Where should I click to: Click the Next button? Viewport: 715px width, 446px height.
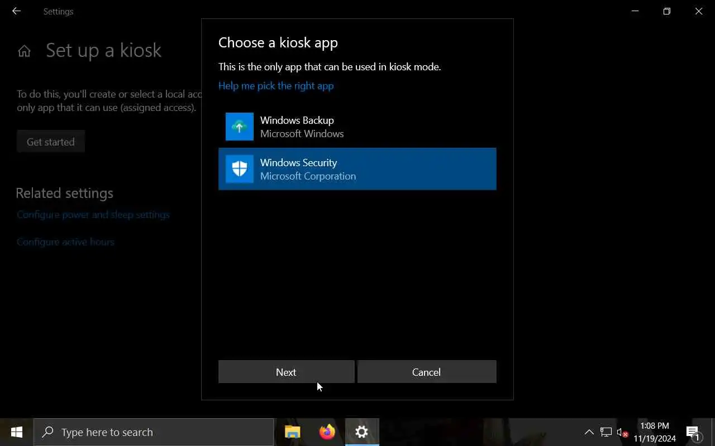(286, 372)
